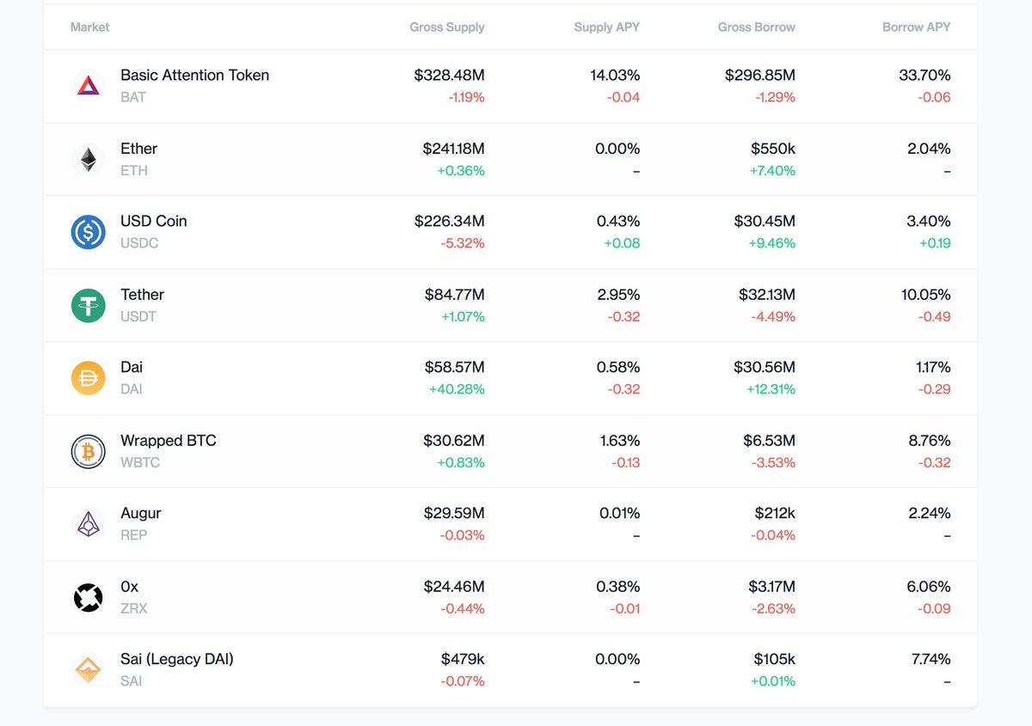
Task: Click the $24.46M gross supply value
Action: (x=454, y=587)
